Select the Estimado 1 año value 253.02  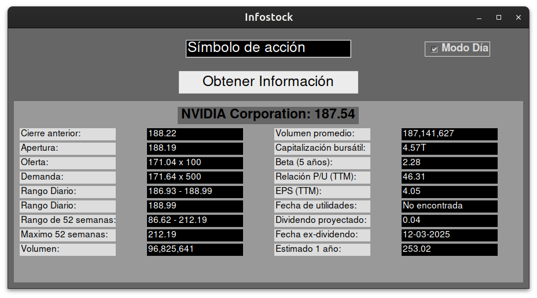(449, 249)
